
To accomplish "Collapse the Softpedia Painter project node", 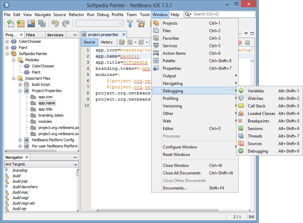I will [x=7, y=54].
